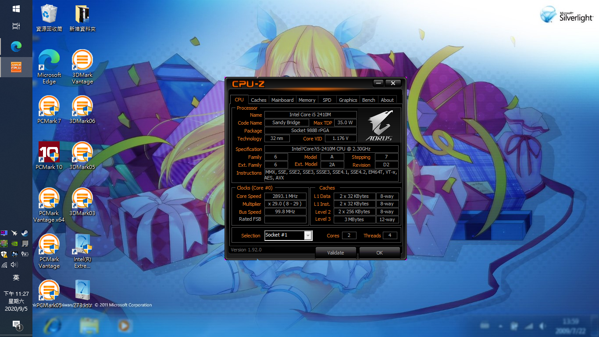Select the PCMark 7 desktop shortcut
This screenshot has height=337, width=599.
pyautogui.click(x=49, y=110)
